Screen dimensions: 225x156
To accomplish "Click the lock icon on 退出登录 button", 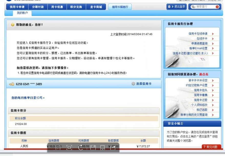I will [x=169, y=7].
